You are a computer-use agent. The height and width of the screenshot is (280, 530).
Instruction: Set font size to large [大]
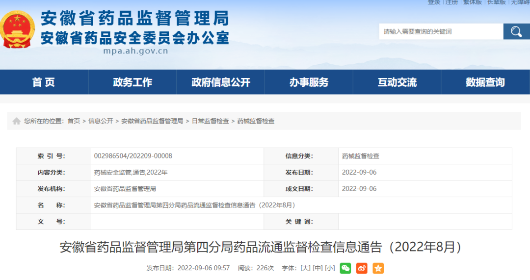pyautogui.click(x=305, y=268)
